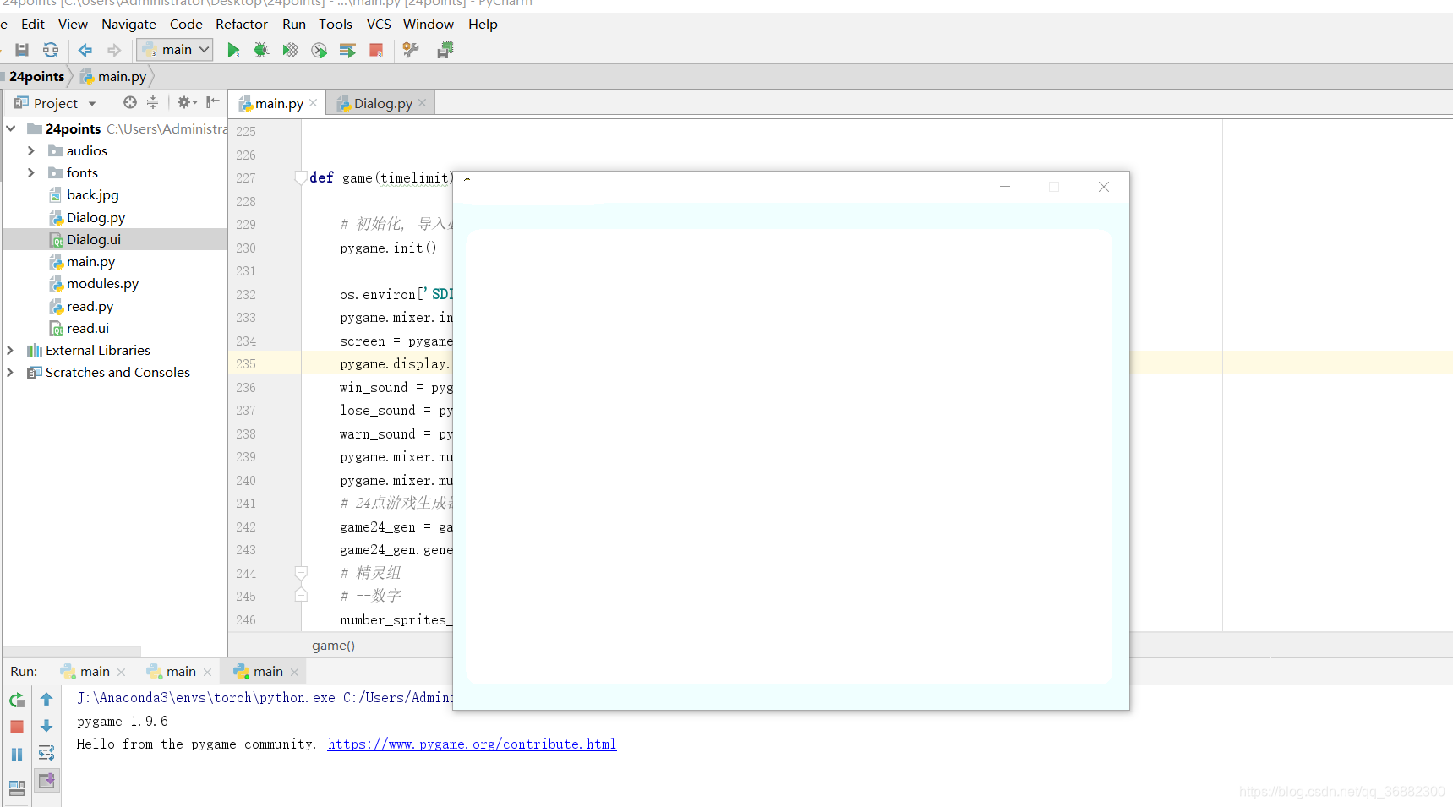Screen dimensions: 1453x807
Task: Pause the program output
Action: [16, 754]
